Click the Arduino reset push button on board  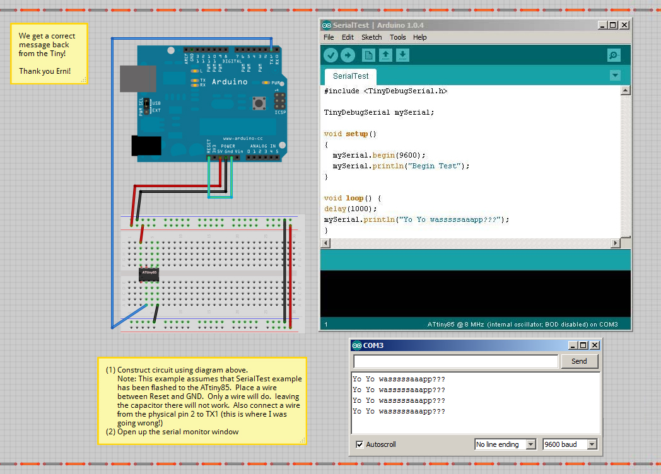259,103
